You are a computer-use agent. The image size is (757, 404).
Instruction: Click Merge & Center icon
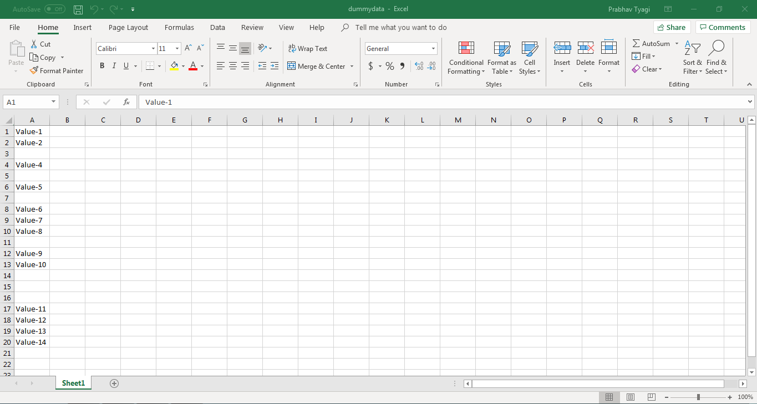pos(292,67)
